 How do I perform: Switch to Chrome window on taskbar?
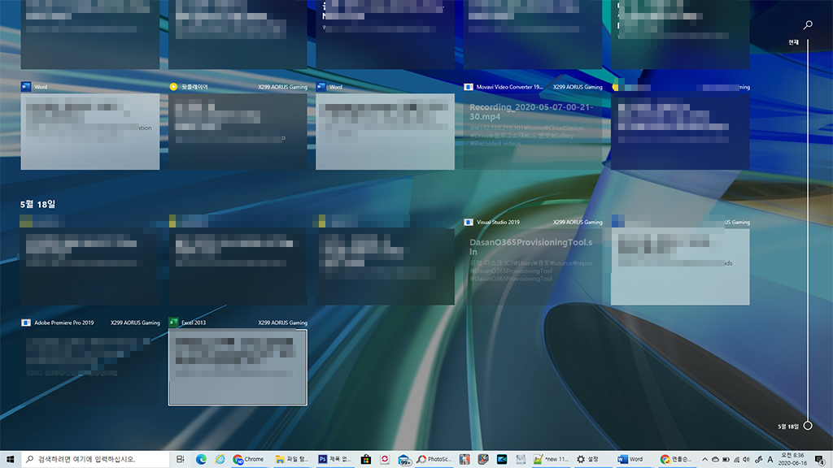tap(249, 459)
